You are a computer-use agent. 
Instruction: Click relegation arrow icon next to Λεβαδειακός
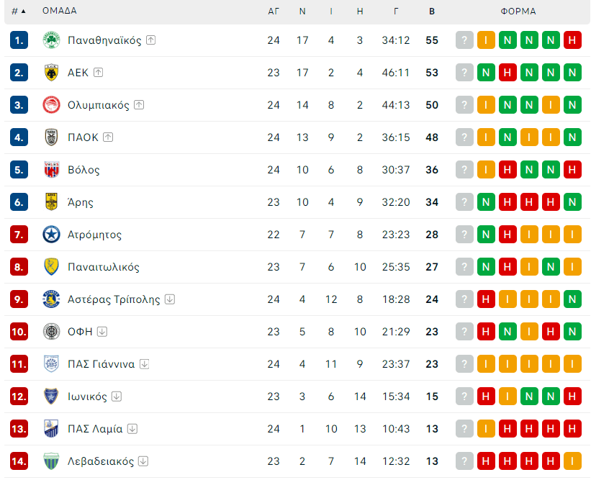pos(143,461)
